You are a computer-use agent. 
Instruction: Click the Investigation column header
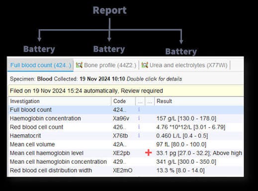[60, 101]
